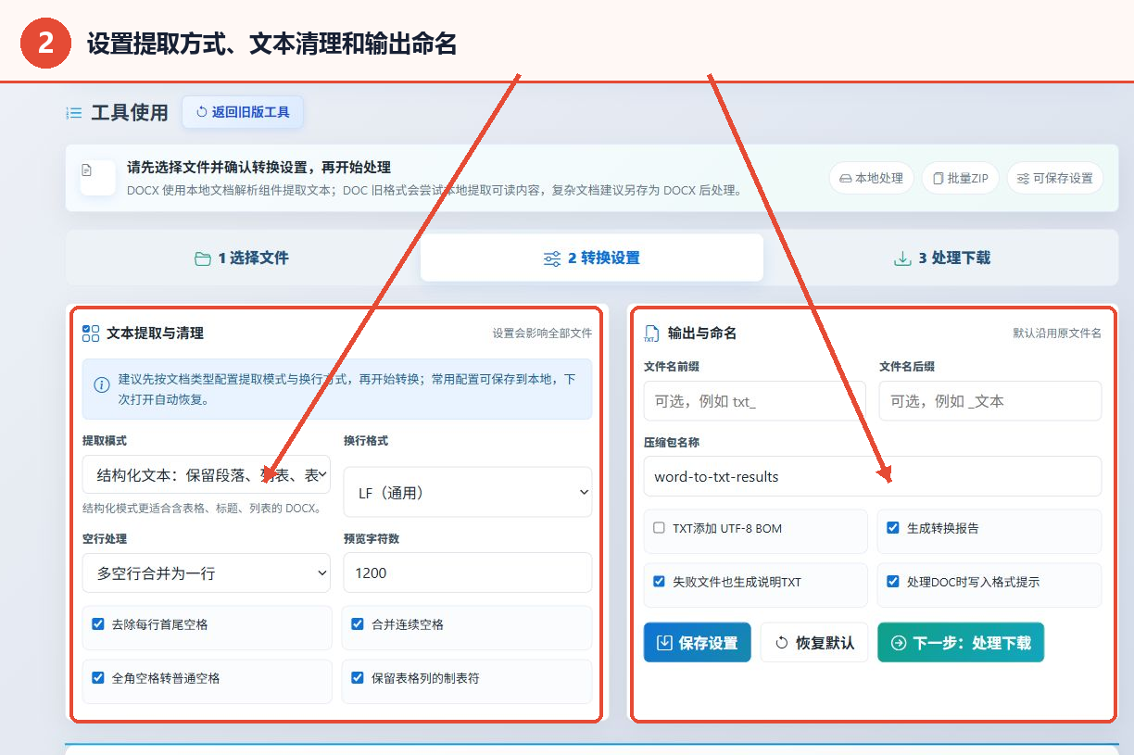This screenshot has width=1134, height=755.
Task: Click the document icon in notice bar
Action: [x=87, y=170]
